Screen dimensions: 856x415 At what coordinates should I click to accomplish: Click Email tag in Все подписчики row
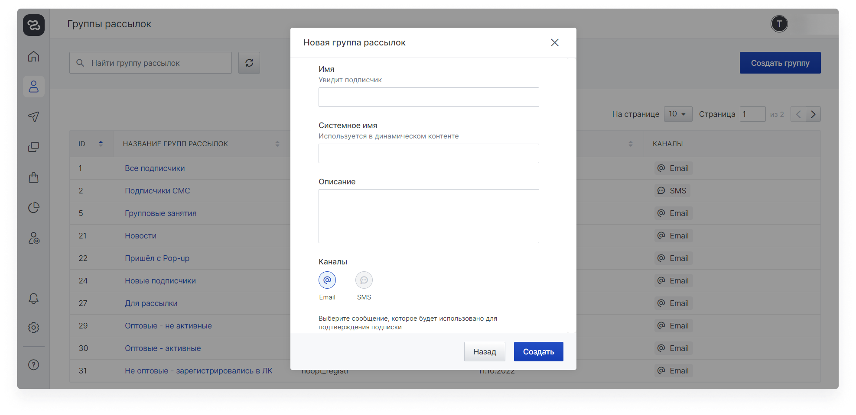tap(674, 168)
